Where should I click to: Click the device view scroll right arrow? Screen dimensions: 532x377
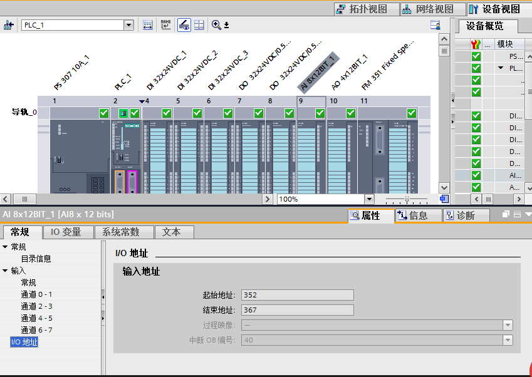(268, 199)
